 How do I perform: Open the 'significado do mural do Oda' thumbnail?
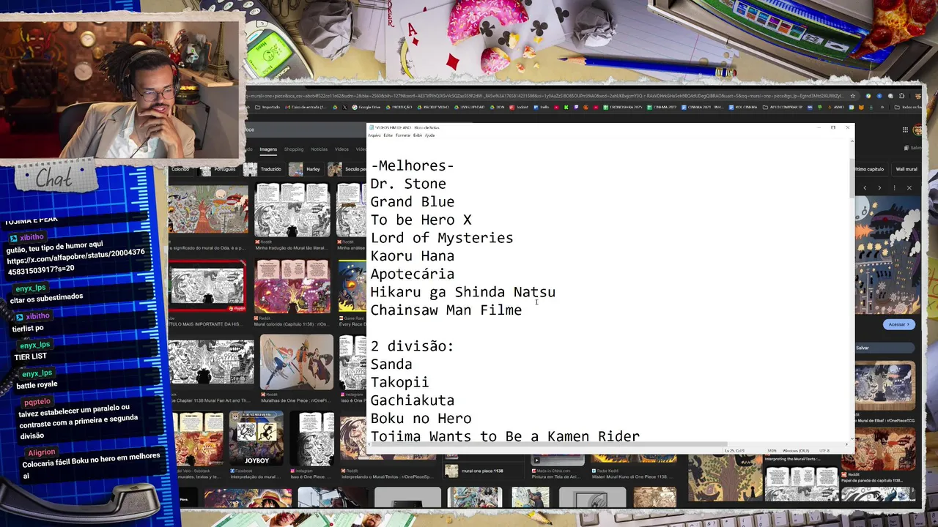pos(209,209)
